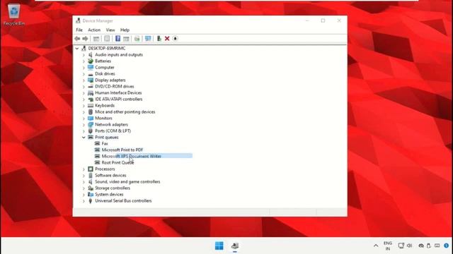Open the File menu

(x=79, y=30)
